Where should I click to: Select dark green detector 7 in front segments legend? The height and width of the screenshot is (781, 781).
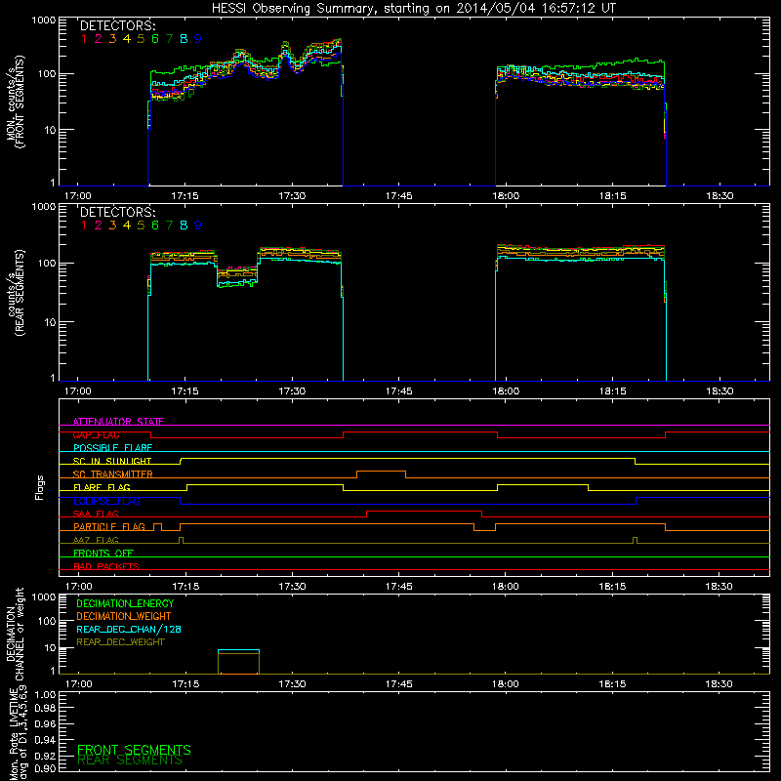click(x=169, y=39)
